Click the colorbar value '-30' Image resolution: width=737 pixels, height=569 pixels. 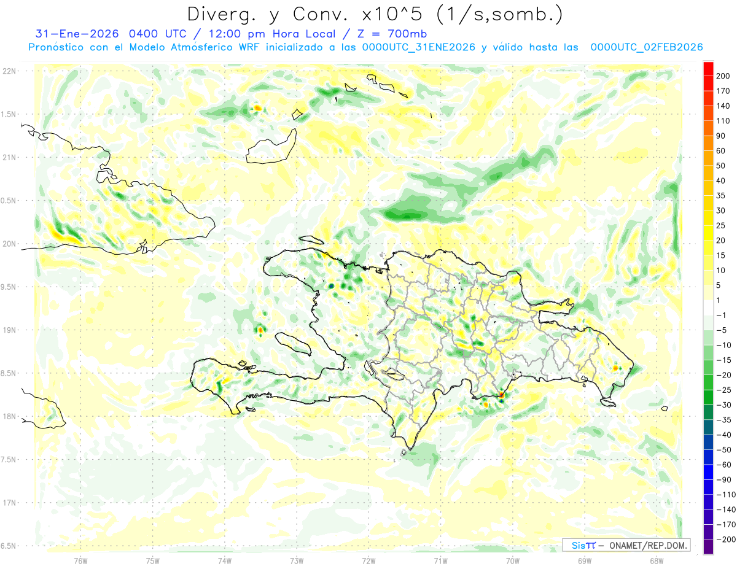point(723,405)
